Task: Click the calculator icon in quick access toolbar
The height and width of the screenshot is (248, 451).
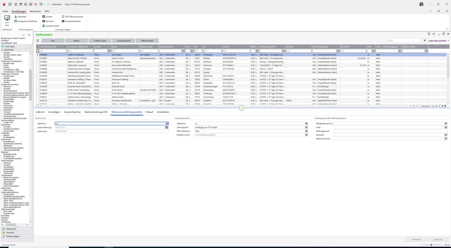Action: click(15, 4)
